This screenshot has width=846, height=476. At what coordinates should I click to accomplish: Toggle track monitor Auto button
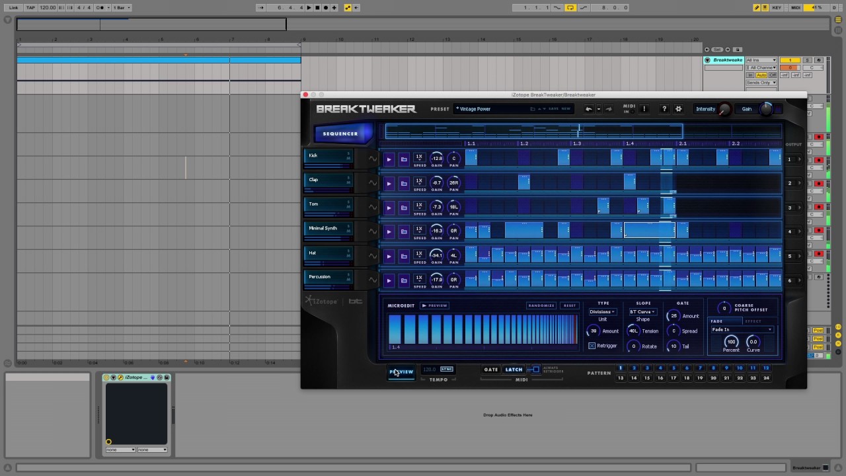[x=761, y=75]
